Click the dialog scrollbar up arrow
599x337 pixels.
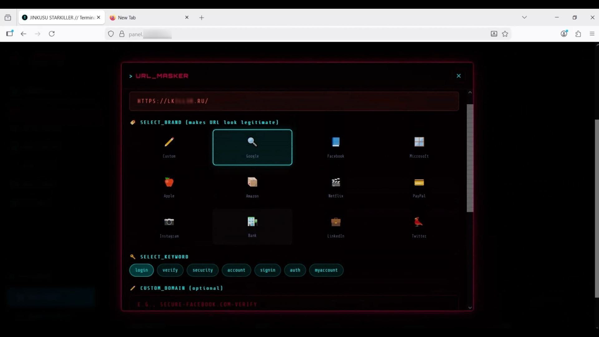coord(470,92)
